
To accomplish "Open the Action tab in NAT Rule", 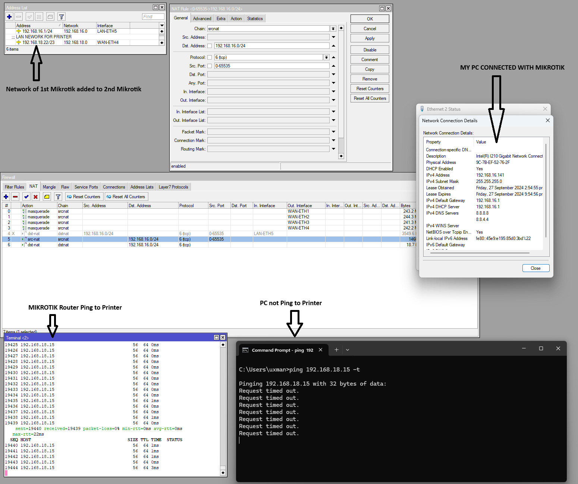I will (x=236, y=19).
